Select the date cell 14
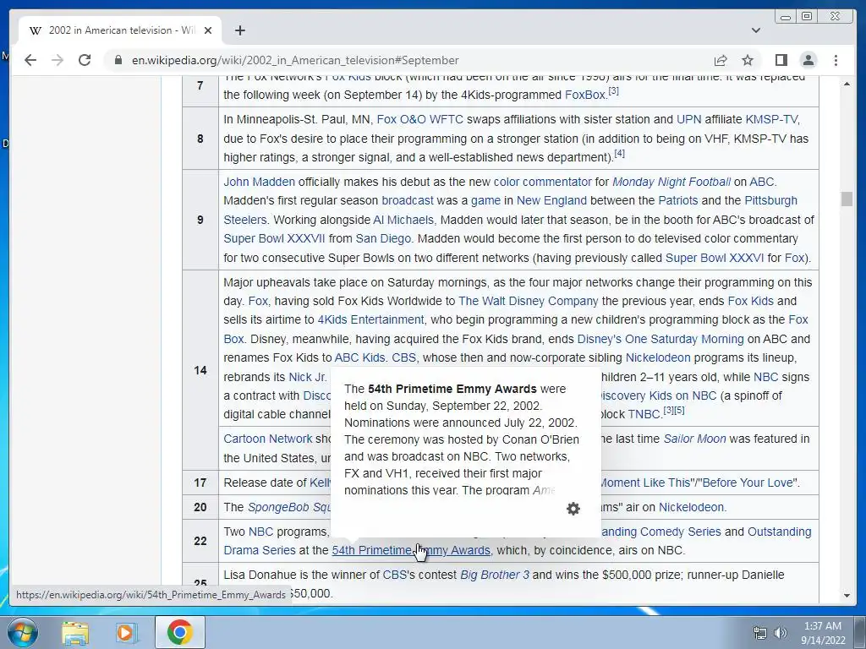The width and height of the screenshot is (866, 649). [x=200, y=370]
